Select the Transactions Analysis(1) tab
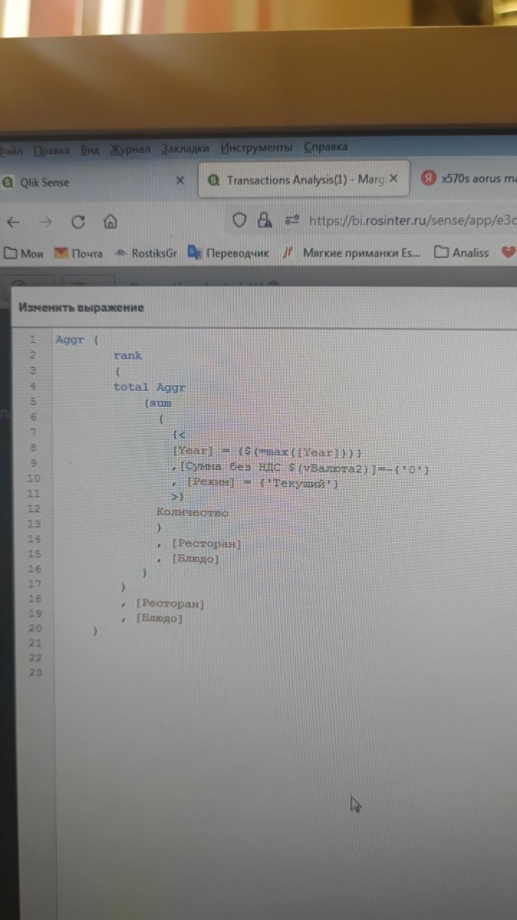The width and height of the screenshot is (517, 920). 304,180
